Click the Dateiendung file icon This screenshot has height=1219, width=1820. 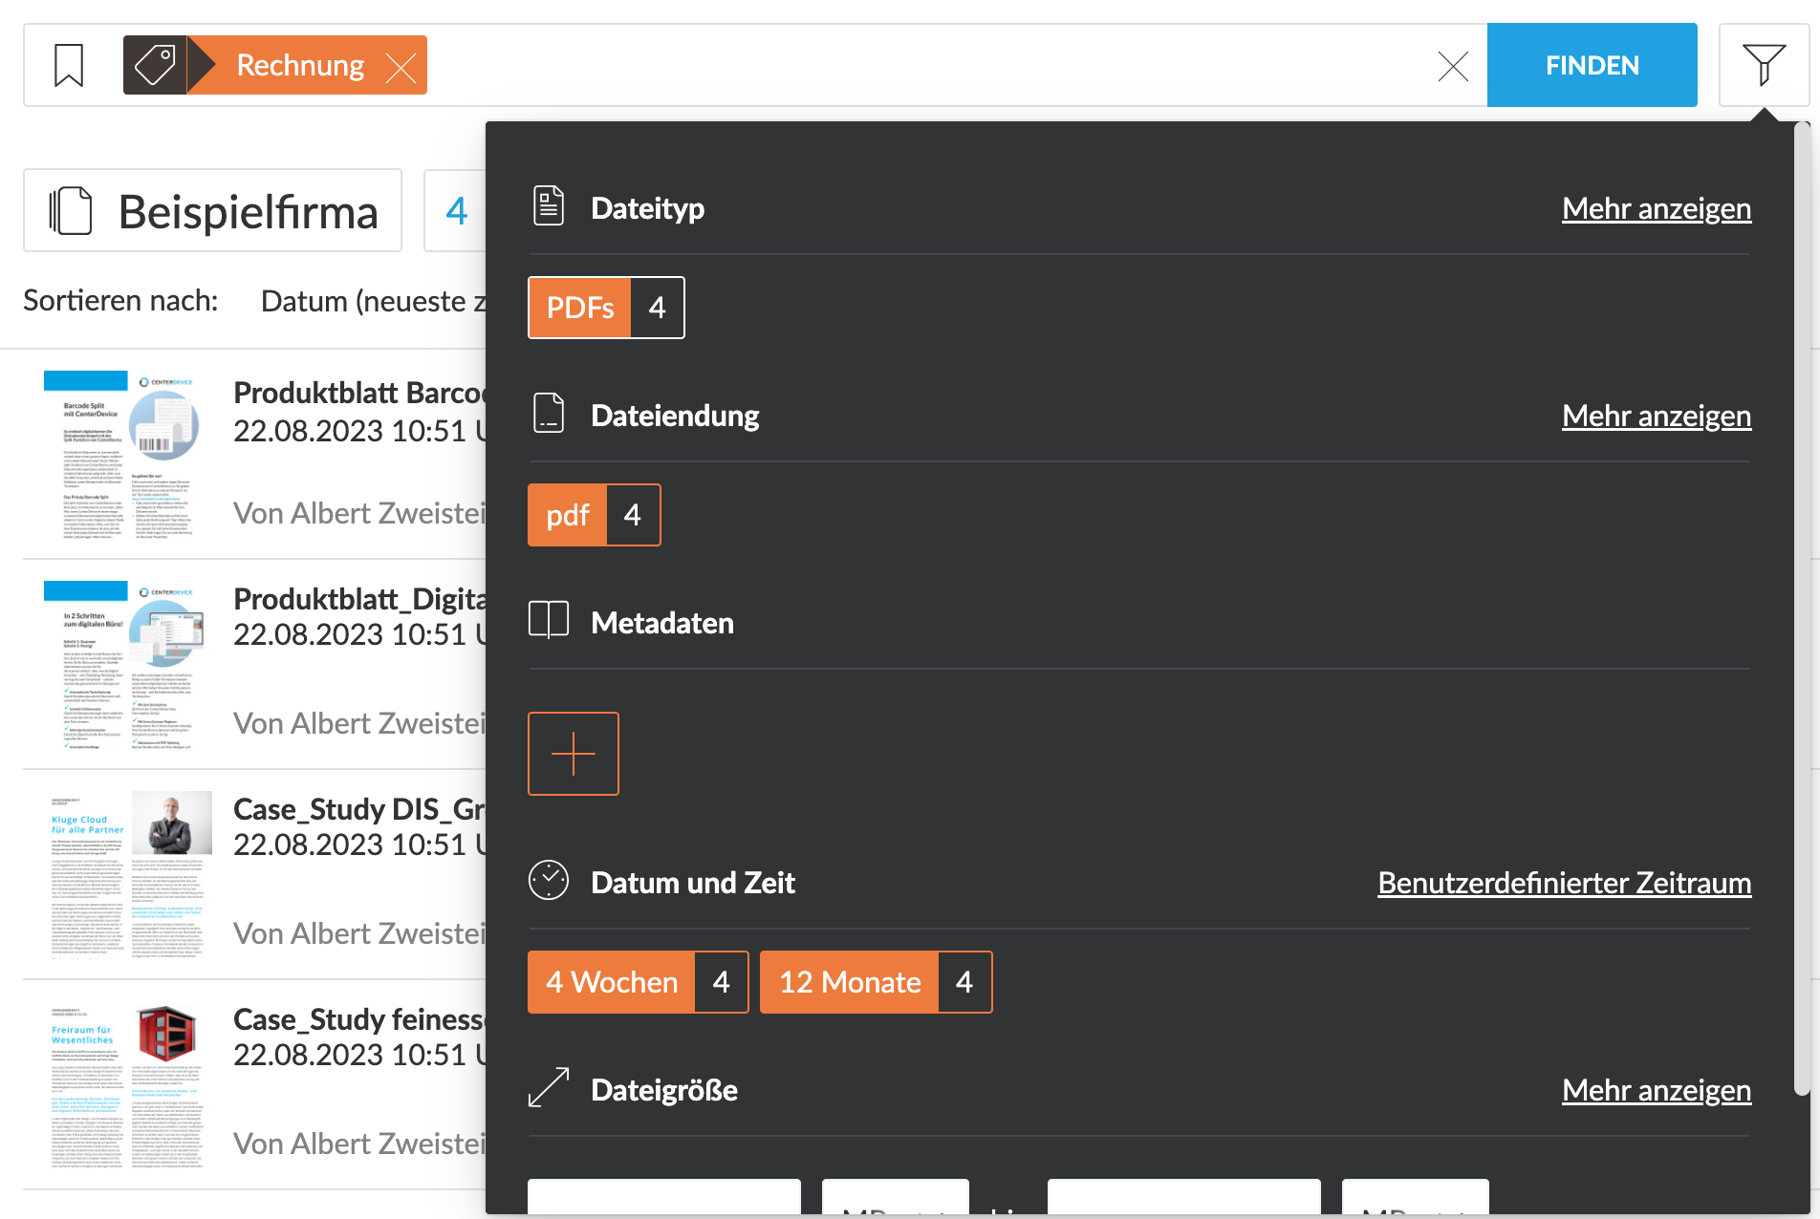point(549,414)
